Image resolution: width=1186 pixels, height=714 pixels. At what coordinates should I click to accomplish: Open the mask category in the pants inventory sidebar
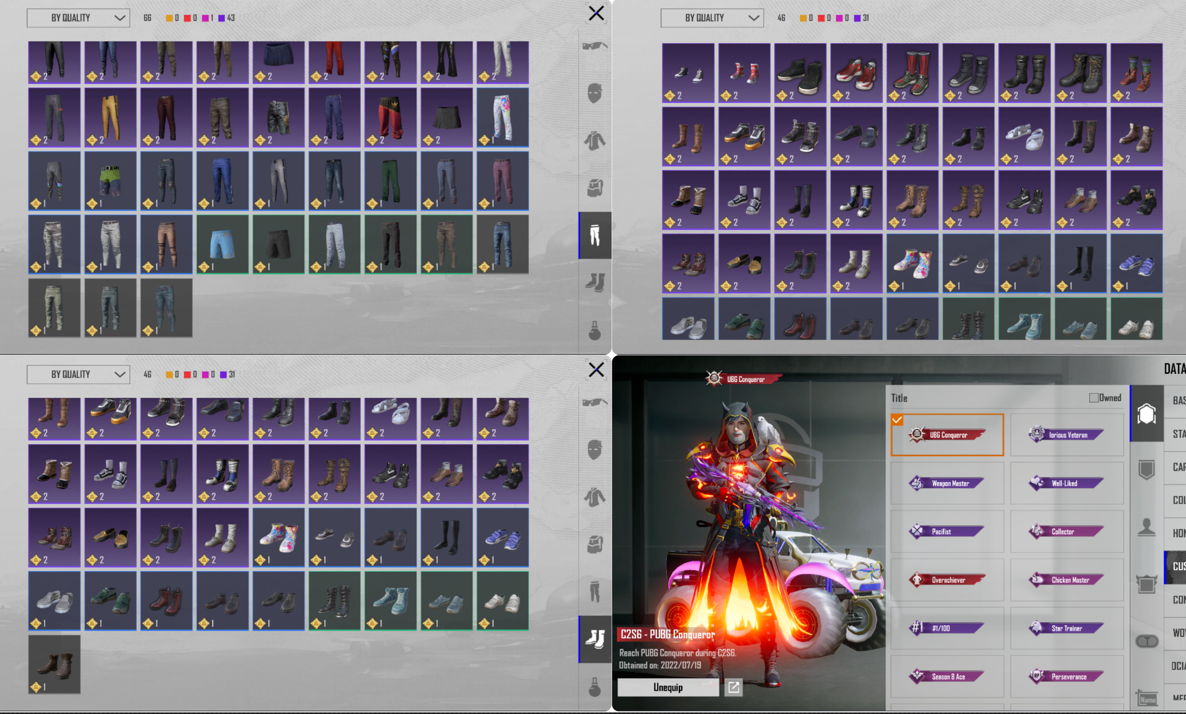click(x=595, y=93)
